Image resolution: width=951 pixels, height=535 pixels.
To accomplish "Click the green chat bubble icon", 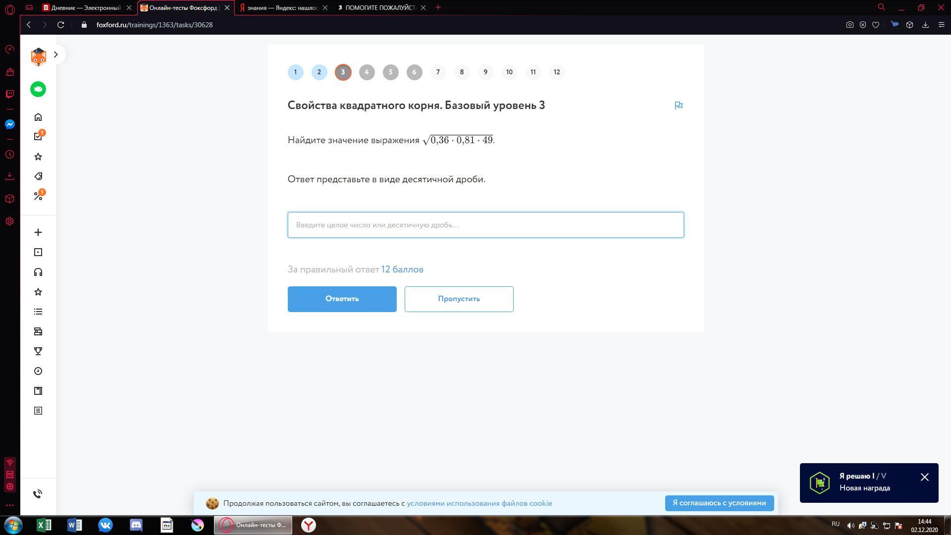I will pos(38,89).
